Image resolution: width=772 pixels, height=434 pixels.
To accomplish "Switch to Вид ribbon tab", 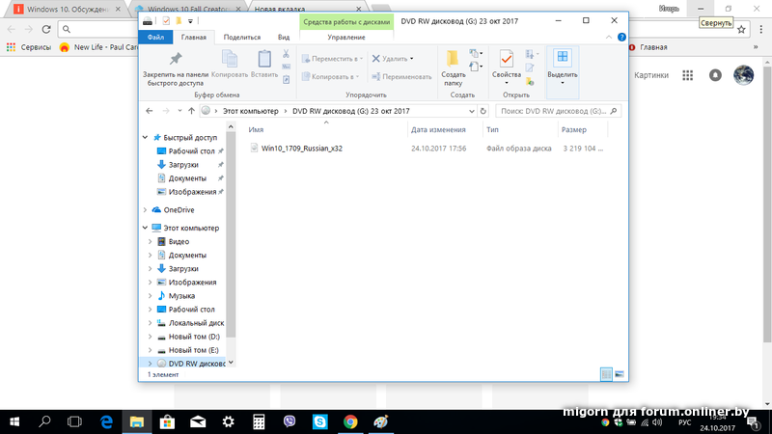I will tap(284, 37).
